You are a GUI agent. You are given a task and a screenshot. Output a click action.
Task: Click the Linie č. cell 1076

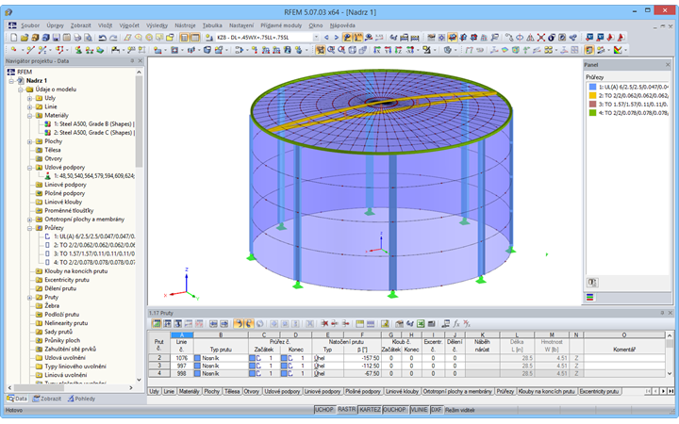click(181, 358)
